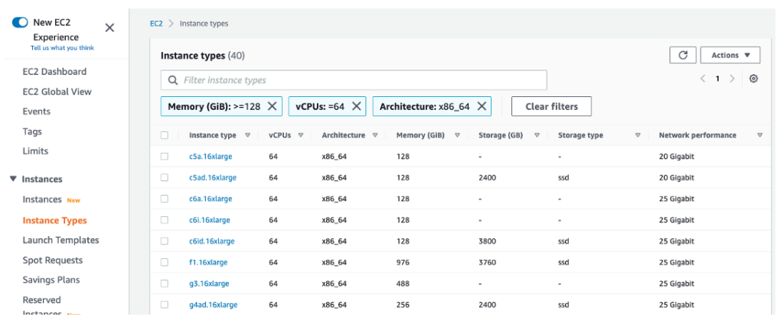The width and height of the screenshot is (784, 324).
Task: Open Spot Requests in the sidebar
Action: click(53, 260)
